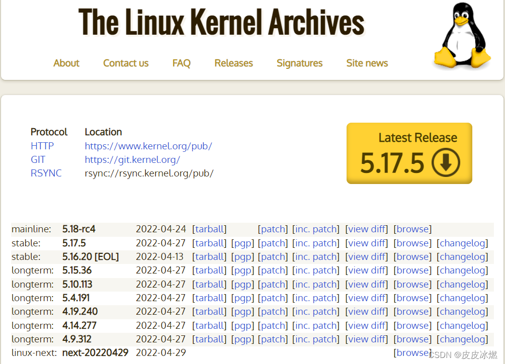Click the 5.15.36 version text
This screenshot has width=505, height=364.
[x=77, y=270]
